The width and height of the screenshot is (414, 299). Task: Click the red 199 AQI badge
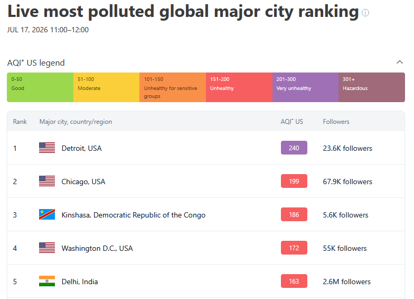[294, 181]
